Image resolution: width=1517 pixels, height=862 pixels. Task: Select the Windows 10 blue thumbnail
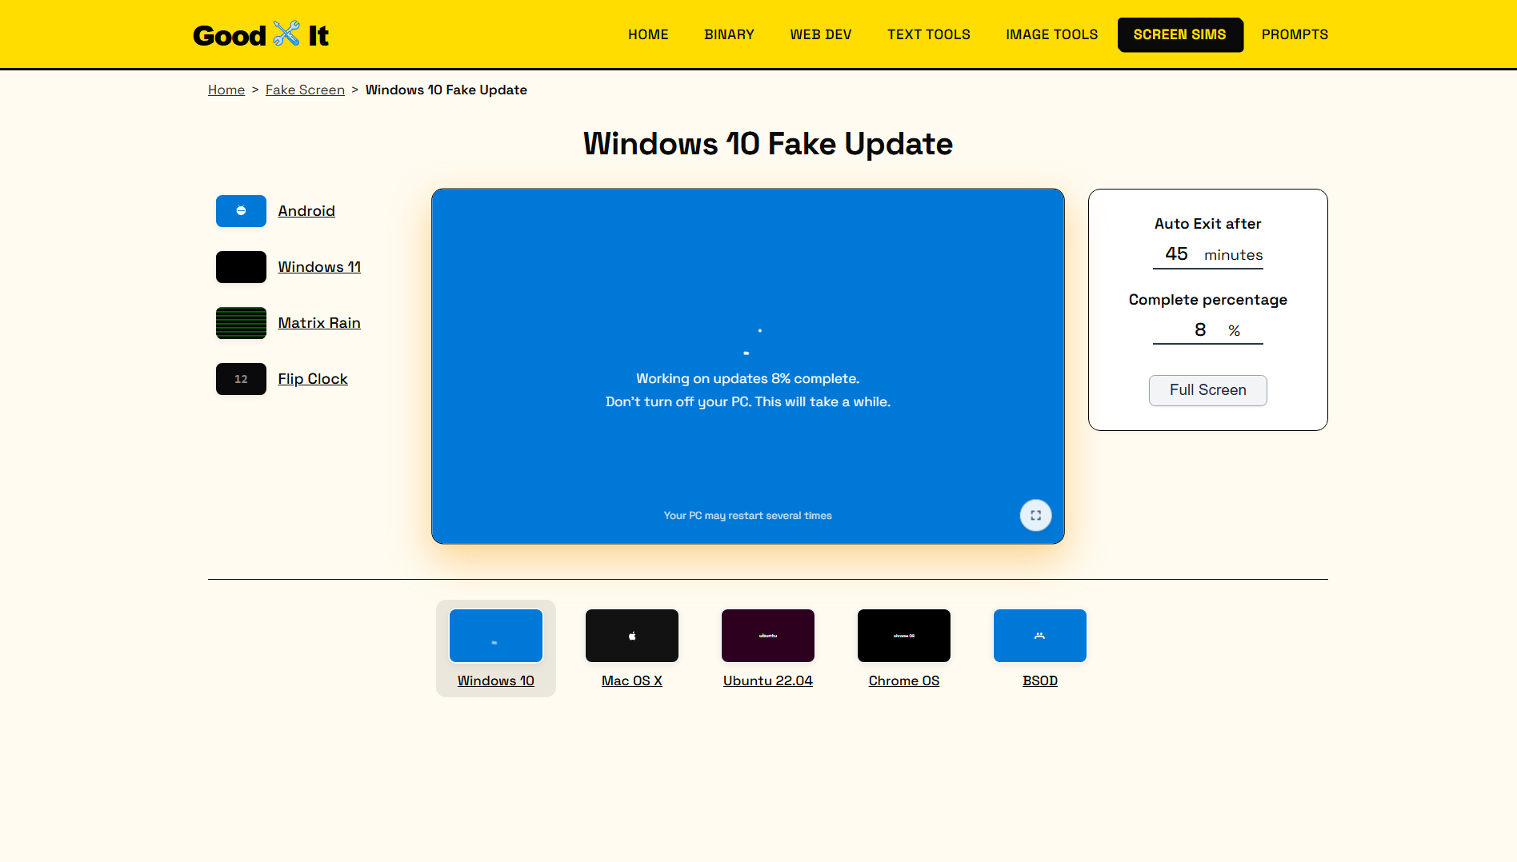[x=496, y=636]
